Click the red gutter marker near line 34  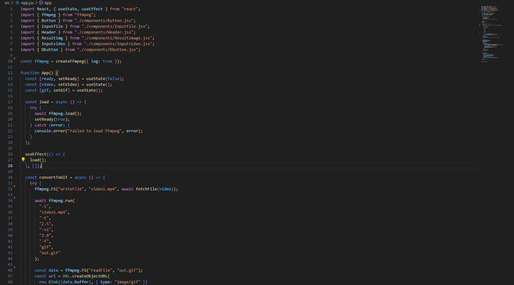point(14,199)
